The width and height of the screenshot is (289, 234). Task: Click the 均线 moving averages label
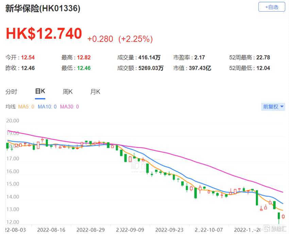point(11,106)
